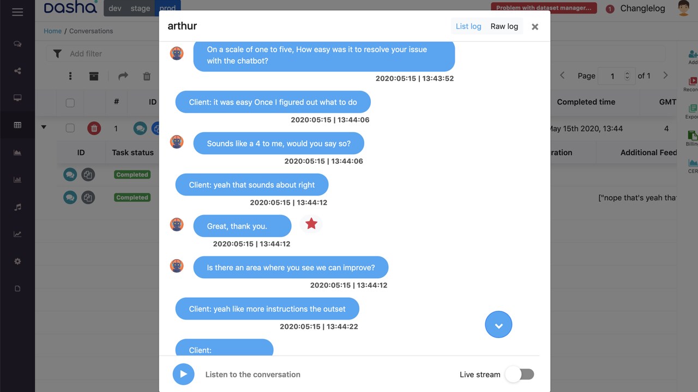Image resolution: width=698 pixels, height=392 pixels.
Task: Click the Home breadcrumb link
Action: 52,31
